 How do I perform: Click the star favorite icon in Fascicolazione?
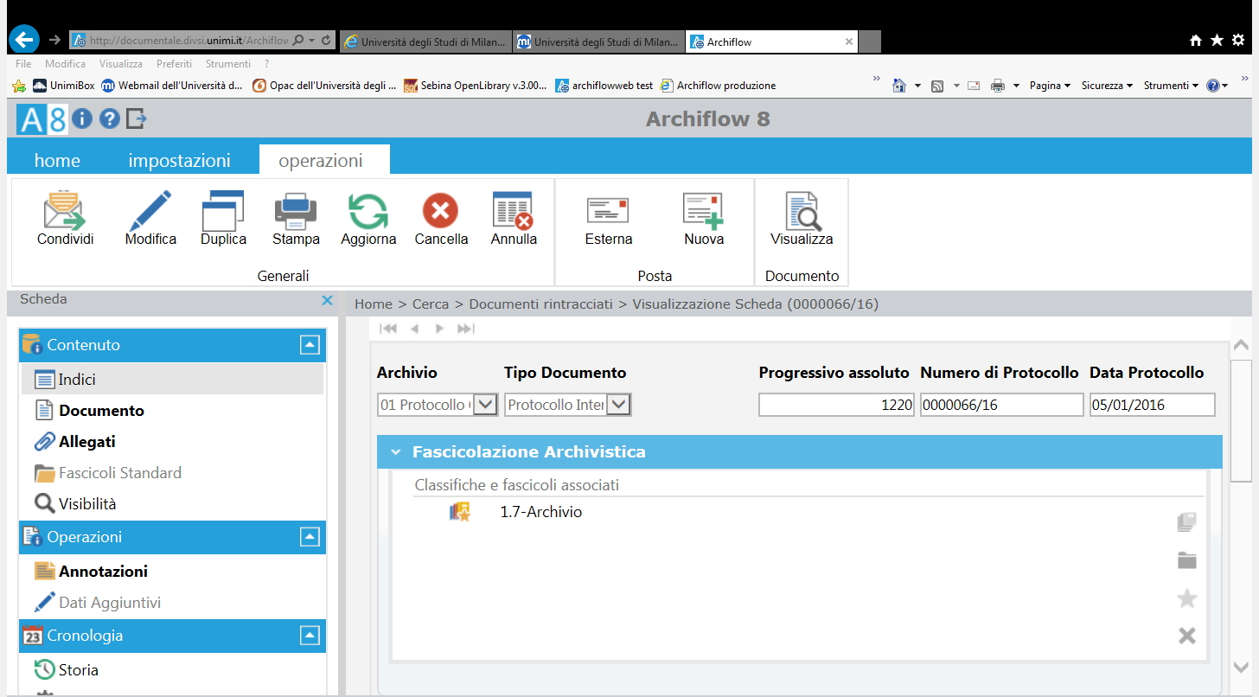(x=1187, y=598)
